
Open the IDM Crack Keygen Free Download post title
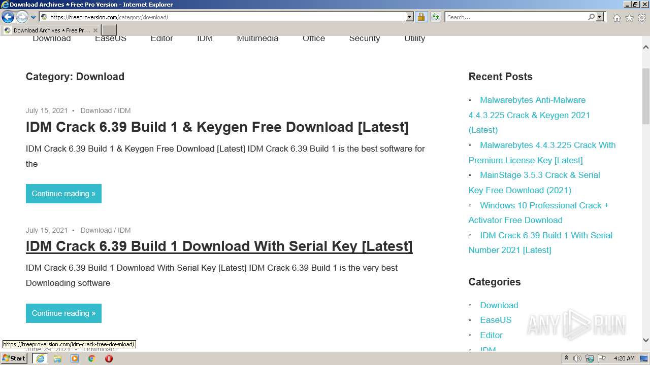point(217,127)
